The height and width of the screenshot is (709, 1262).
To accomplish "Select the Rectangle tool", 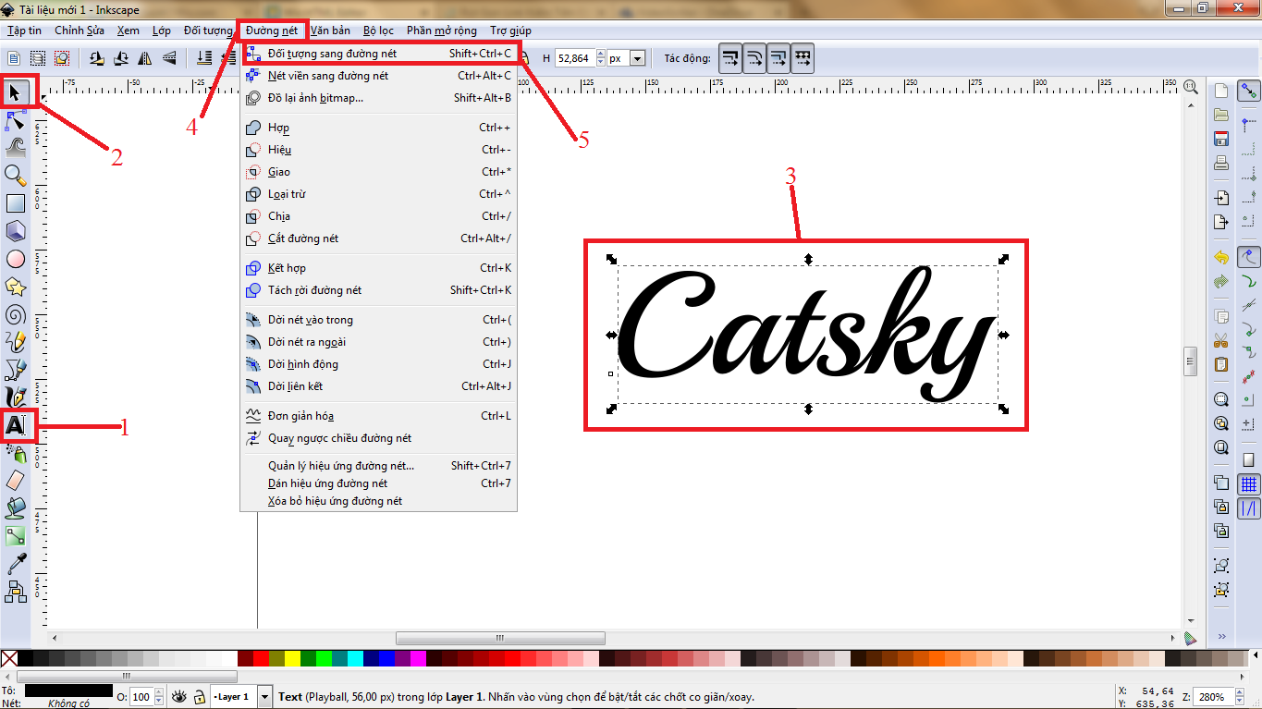I will click(16, 202).
